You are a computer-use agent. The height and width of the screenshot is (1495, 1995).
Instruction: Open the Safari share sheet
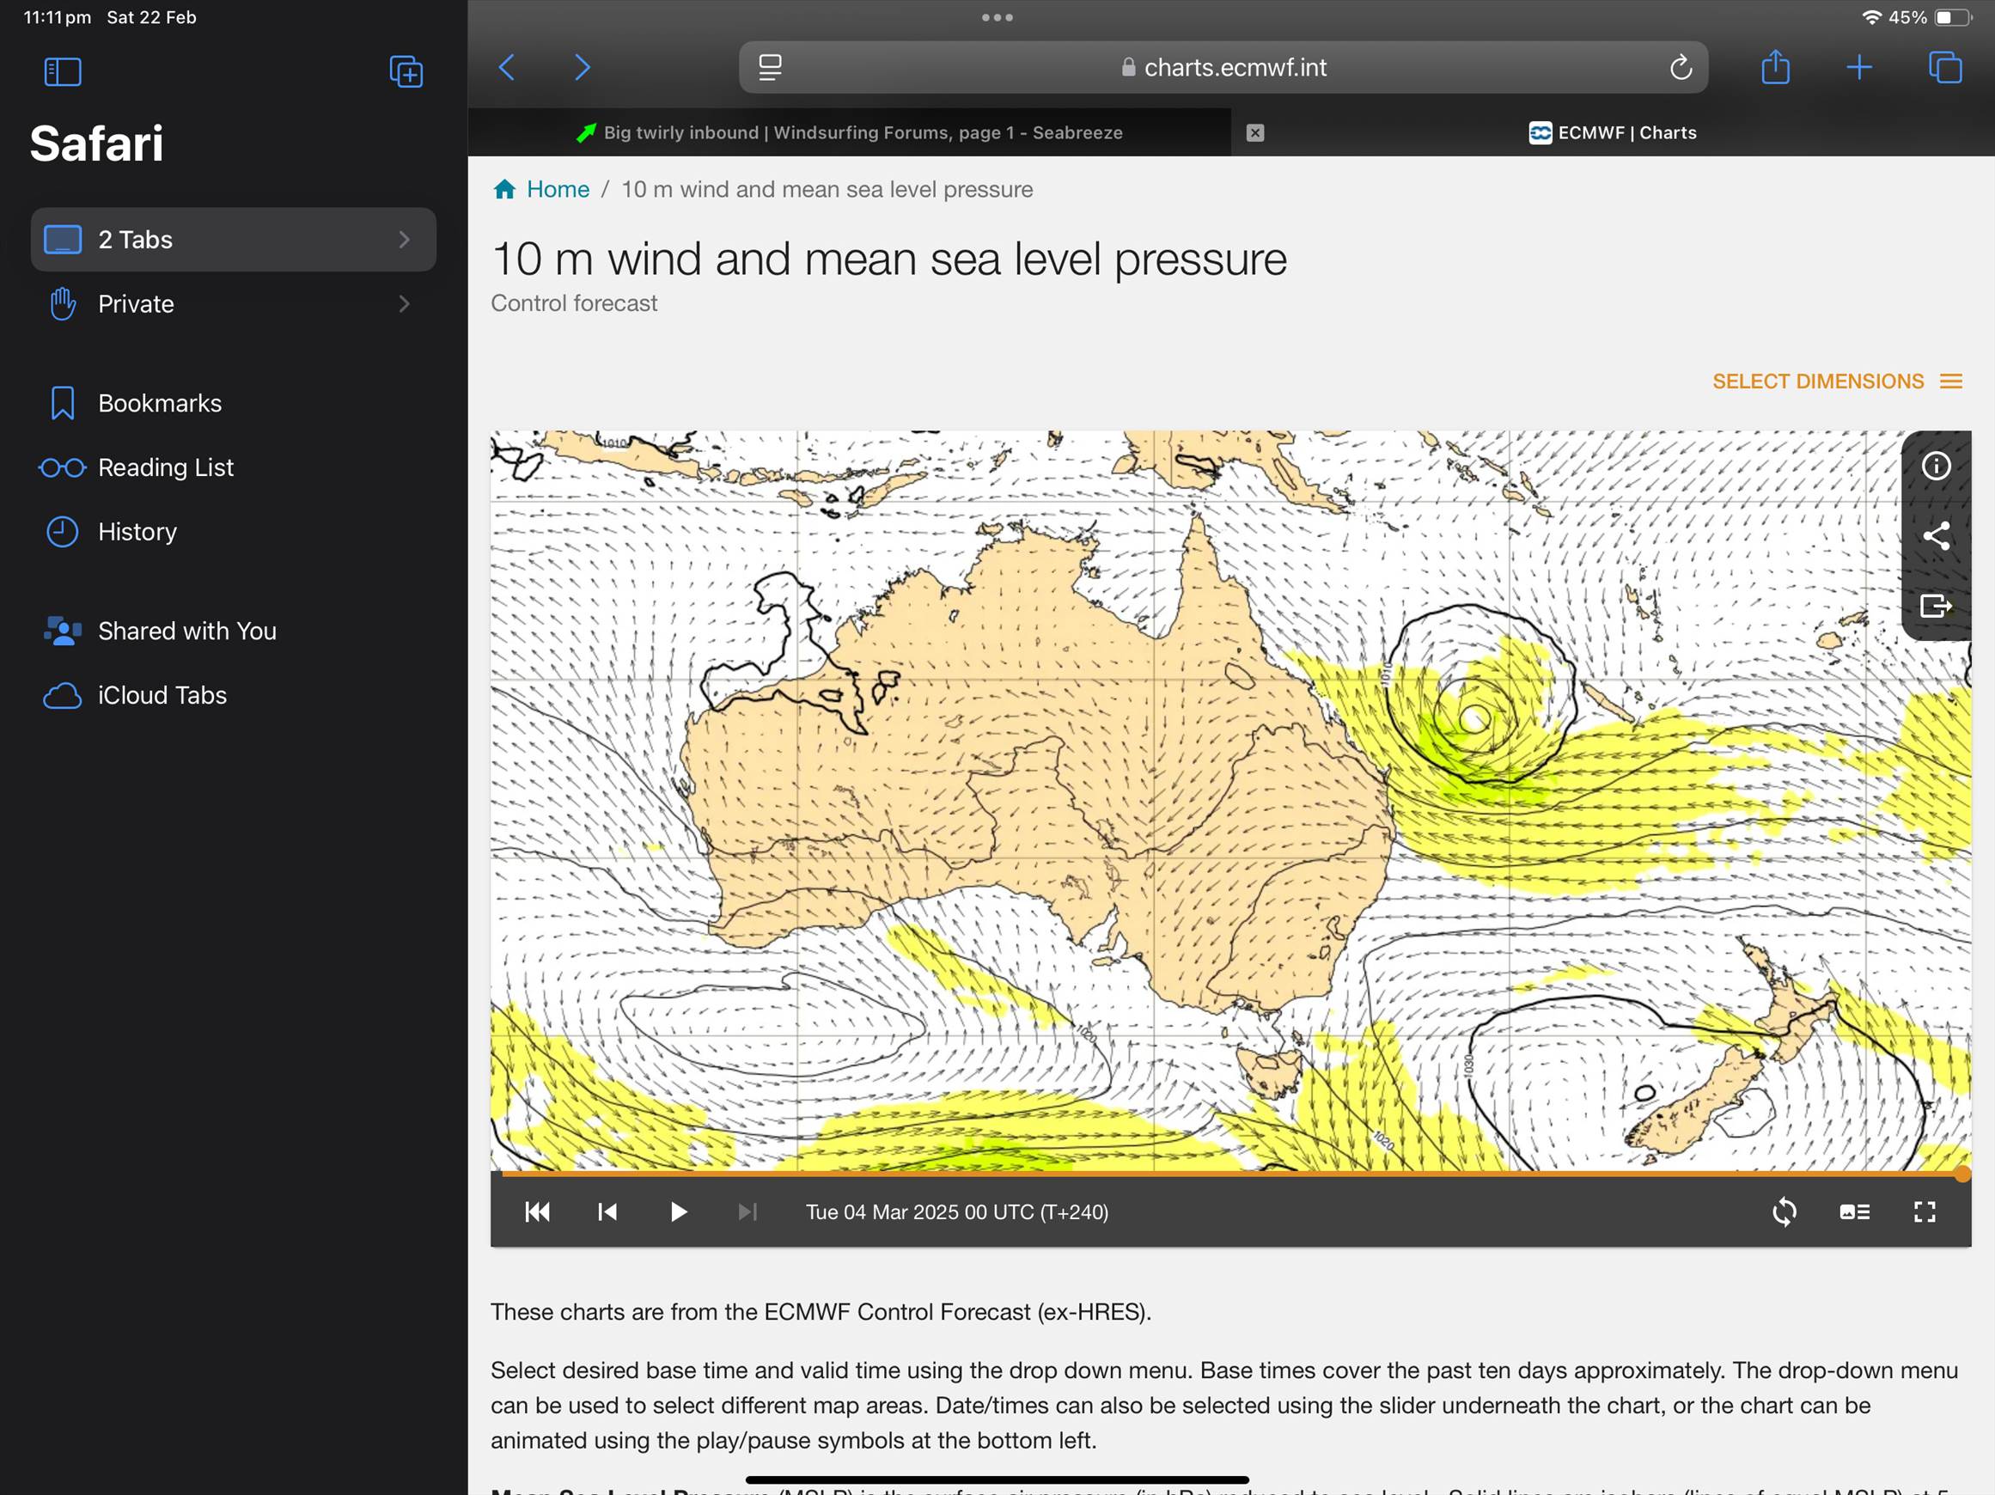point(1775,68)
